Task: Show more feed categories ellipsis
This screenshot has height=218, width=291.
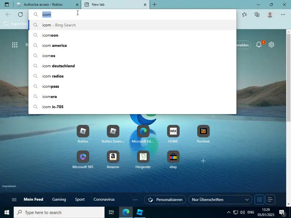Action: [135, 200]
